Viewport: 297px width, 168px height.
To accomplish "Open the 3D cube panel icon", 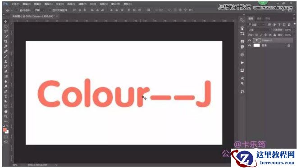I will (x=242, y=54).
